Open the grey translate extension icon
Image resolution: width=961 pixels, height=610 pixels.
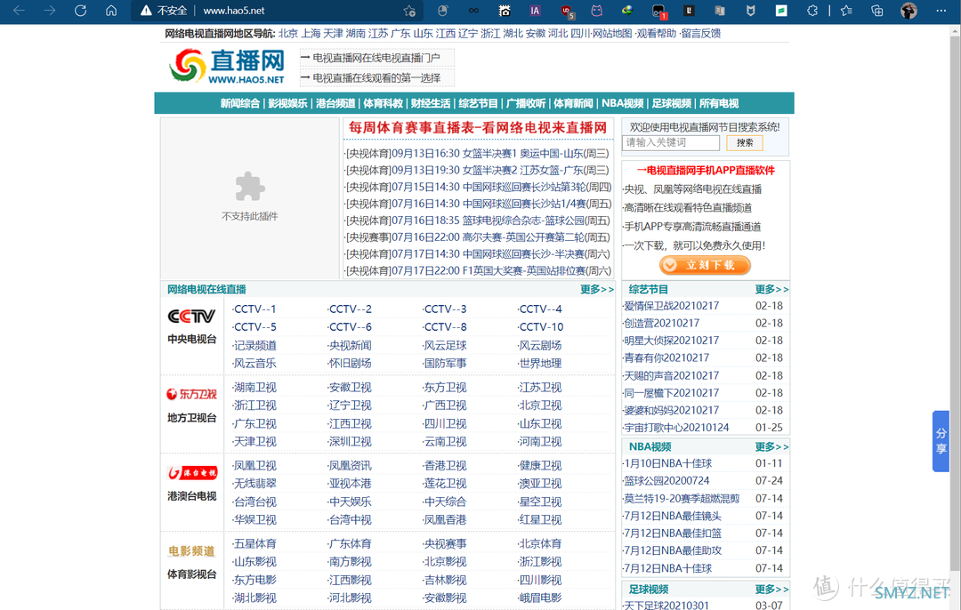(720, 11)
